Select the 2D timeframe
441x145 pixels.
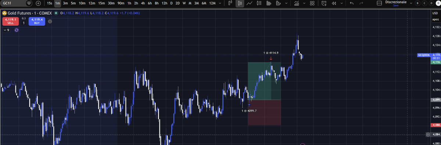pyautogui.click(x=178, y=3)
